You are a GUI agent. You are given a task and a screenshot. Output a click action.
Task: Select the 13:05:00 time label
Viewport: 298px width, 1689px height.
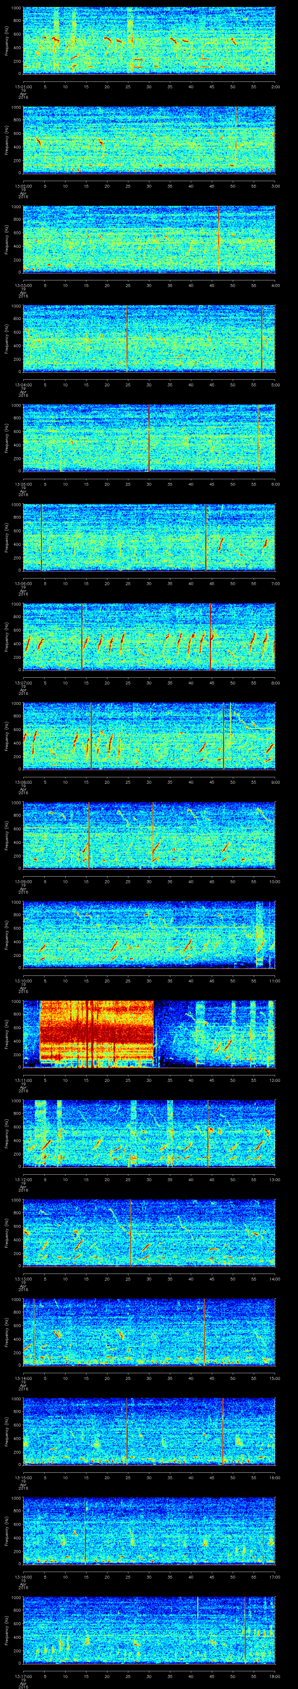click(x=24, y=483)
